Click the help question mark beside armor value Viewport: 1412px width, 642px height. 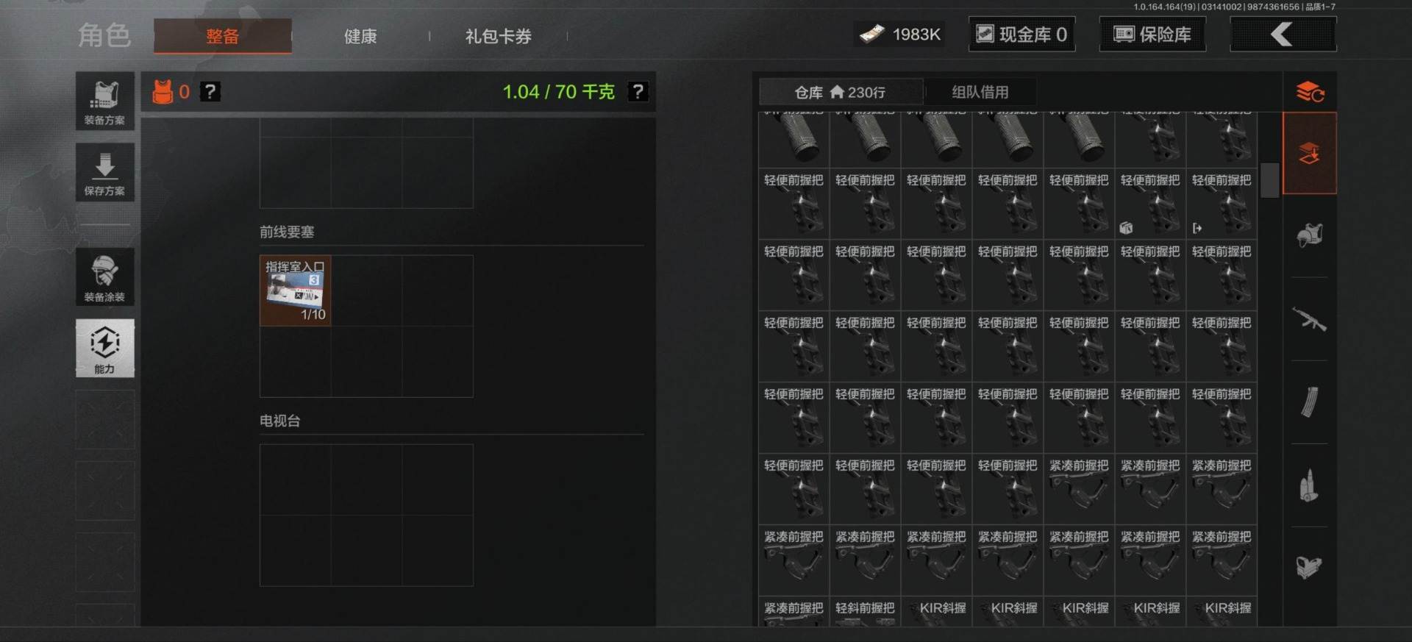coord(210,92)
